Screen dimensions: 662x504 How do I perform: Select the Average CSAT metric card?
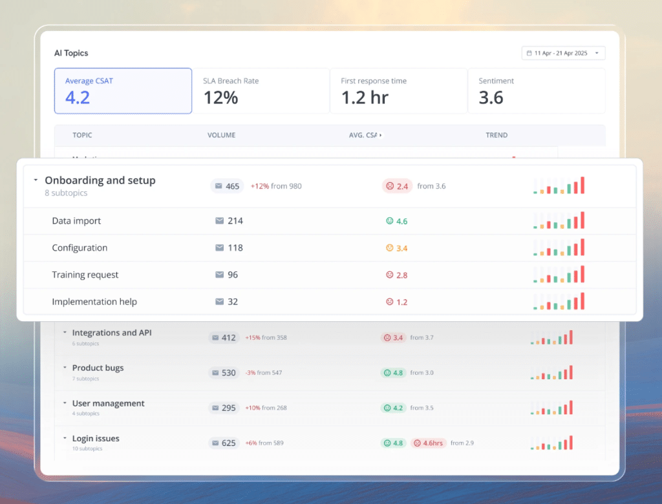coord(123,90)
